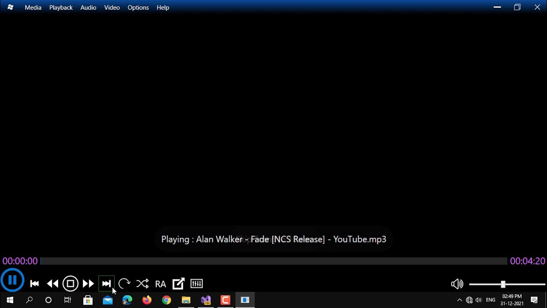Viewport: 547px width, 308px height.
Task: Click the ENG language indicator
Action: point(491,300)
